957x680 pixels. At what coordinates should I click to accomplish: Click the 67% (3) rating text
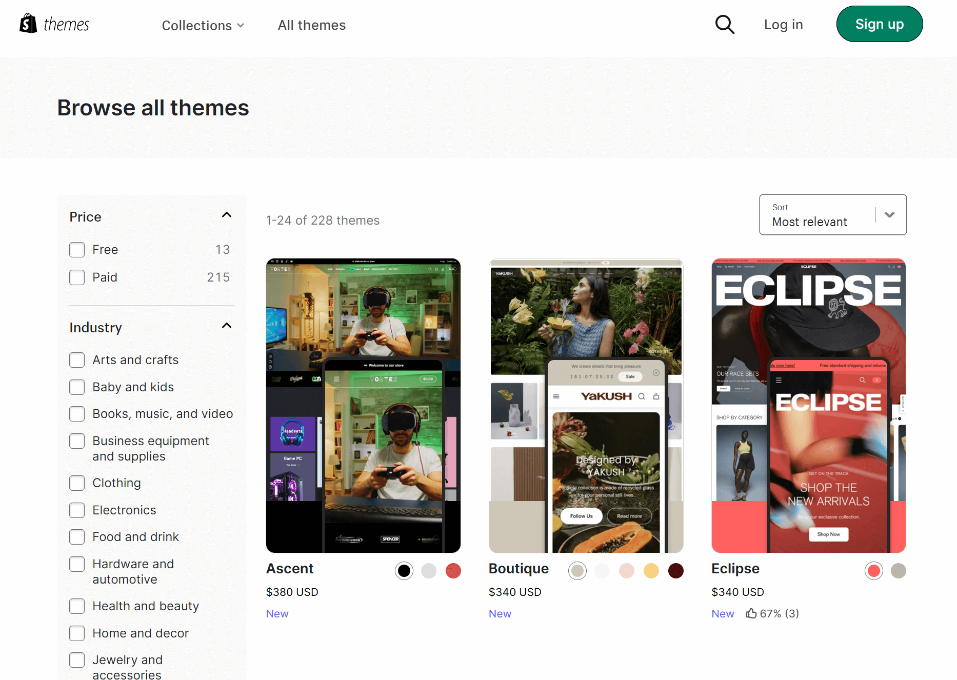[780, 614]
